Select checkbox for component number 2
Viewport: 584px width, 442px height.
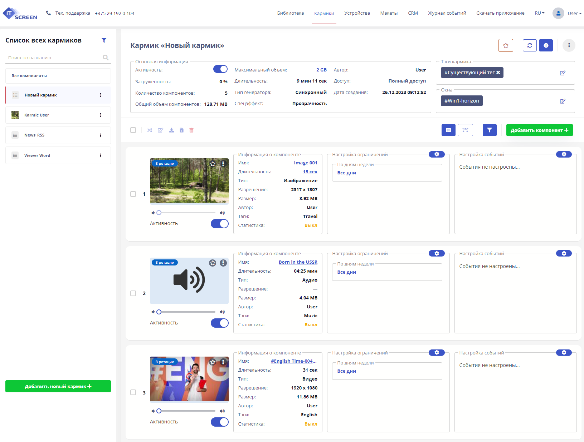coord(133,293)
